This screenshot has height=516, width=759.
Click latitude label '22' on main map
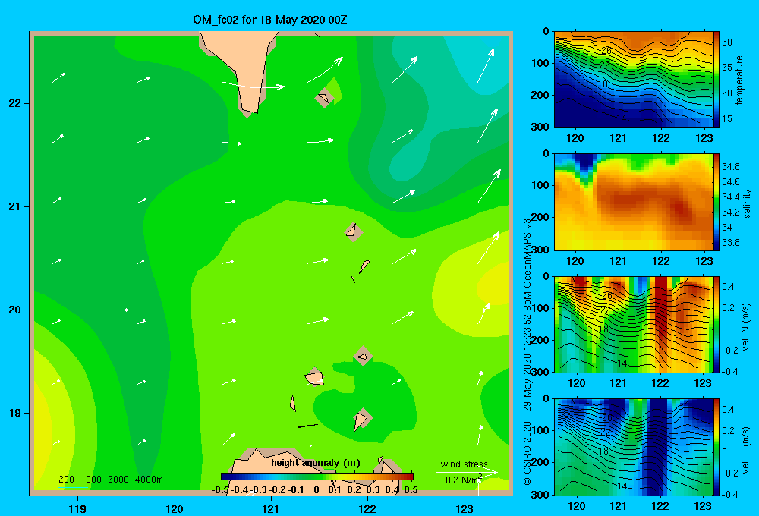15,103
